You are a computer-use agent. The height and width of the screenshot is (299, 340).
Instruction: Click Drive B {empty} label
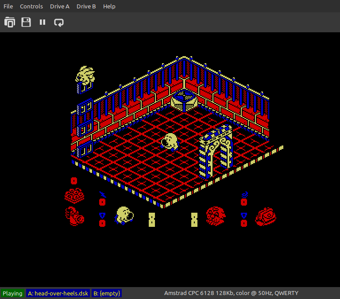pos(106,293)
